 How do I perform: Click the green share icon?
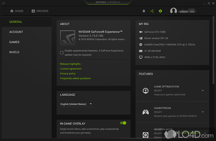coord(152,11)
